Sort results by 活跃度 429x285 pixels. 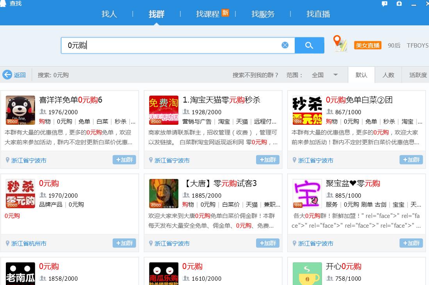point(415,75)
